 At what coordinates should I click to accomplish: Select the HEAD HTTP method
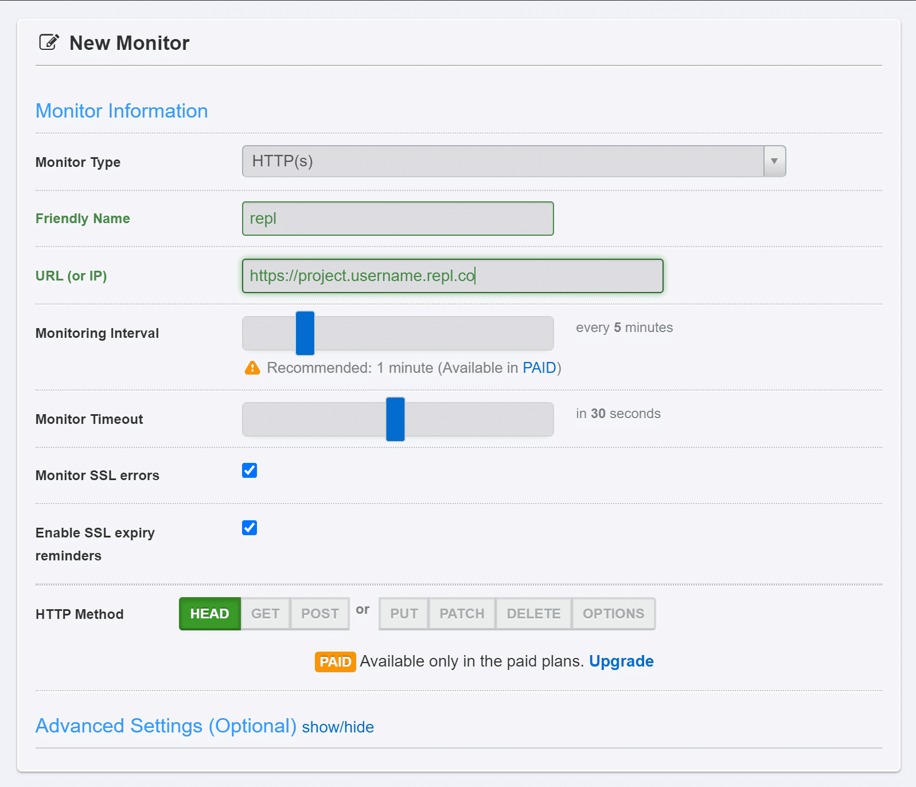[209, 614]
